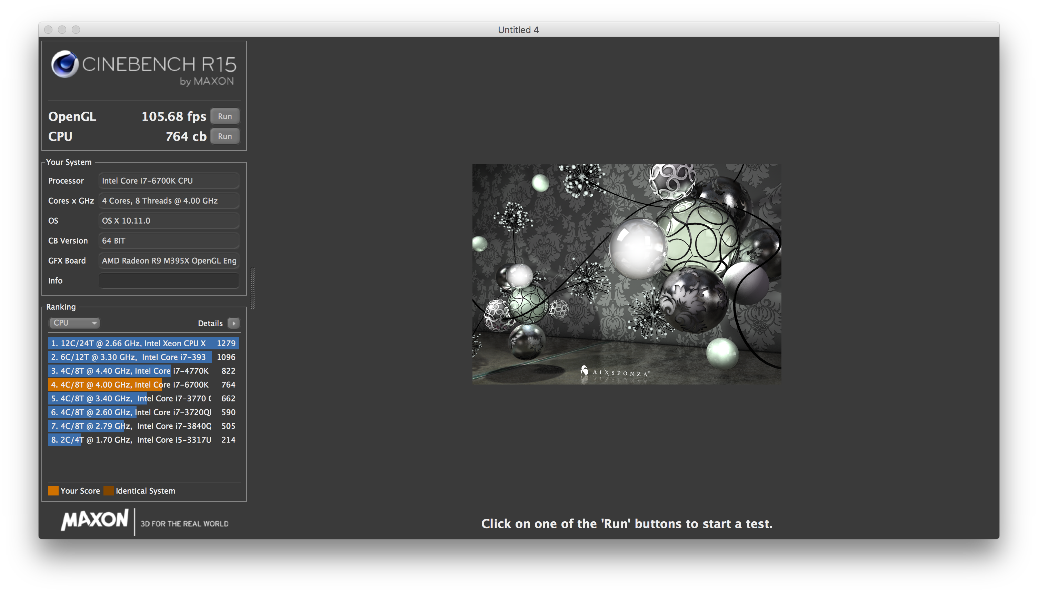Click the Processor field showing i7-6700K
Viewport: 1038px width, 594px height.
coord(168,181)
